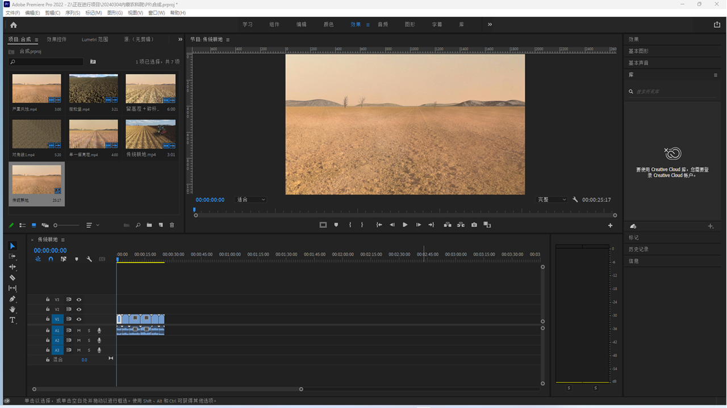Screen dimensions: 727x408
Task: Switch project panel to list view
Action: coord(23,225)
